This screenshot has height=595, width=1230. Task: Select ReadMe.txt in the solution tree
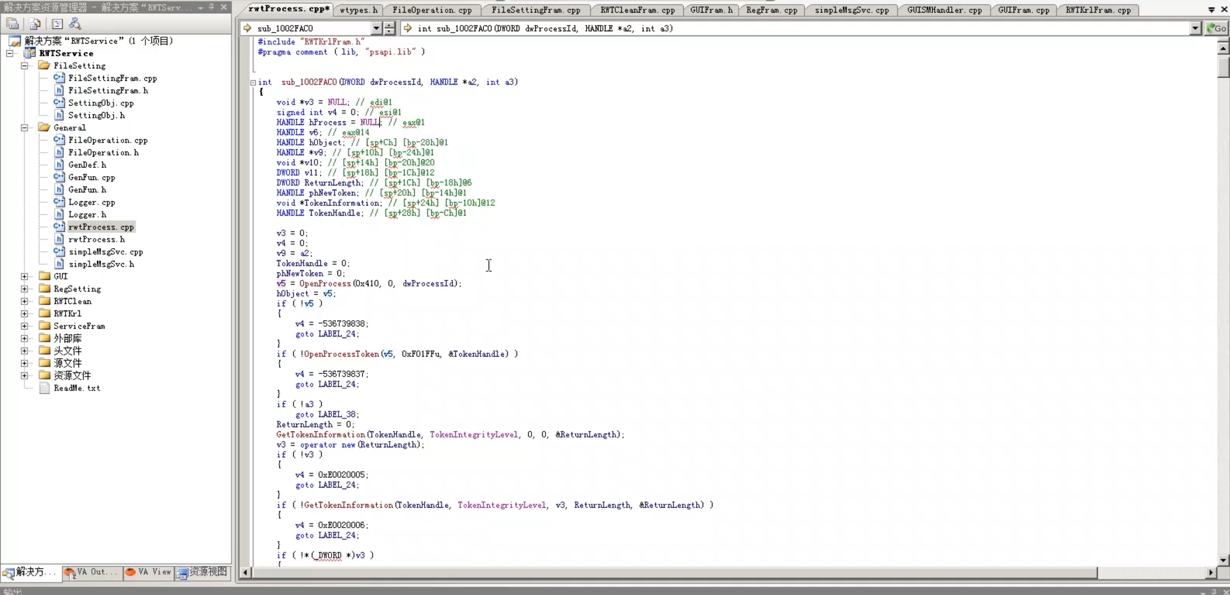pyautogui.click(x=77, y=388)
